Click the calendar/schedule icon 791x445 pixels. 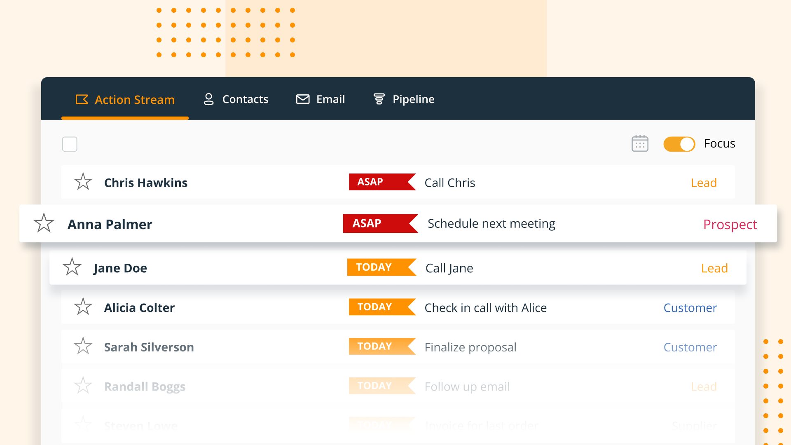point(640,143)
